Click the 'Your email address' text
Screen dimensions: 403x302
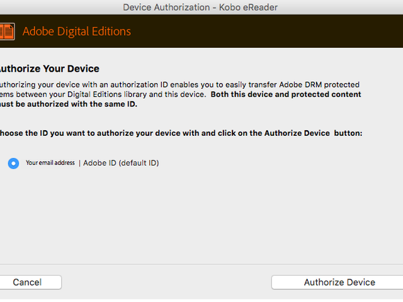point(50,163)
